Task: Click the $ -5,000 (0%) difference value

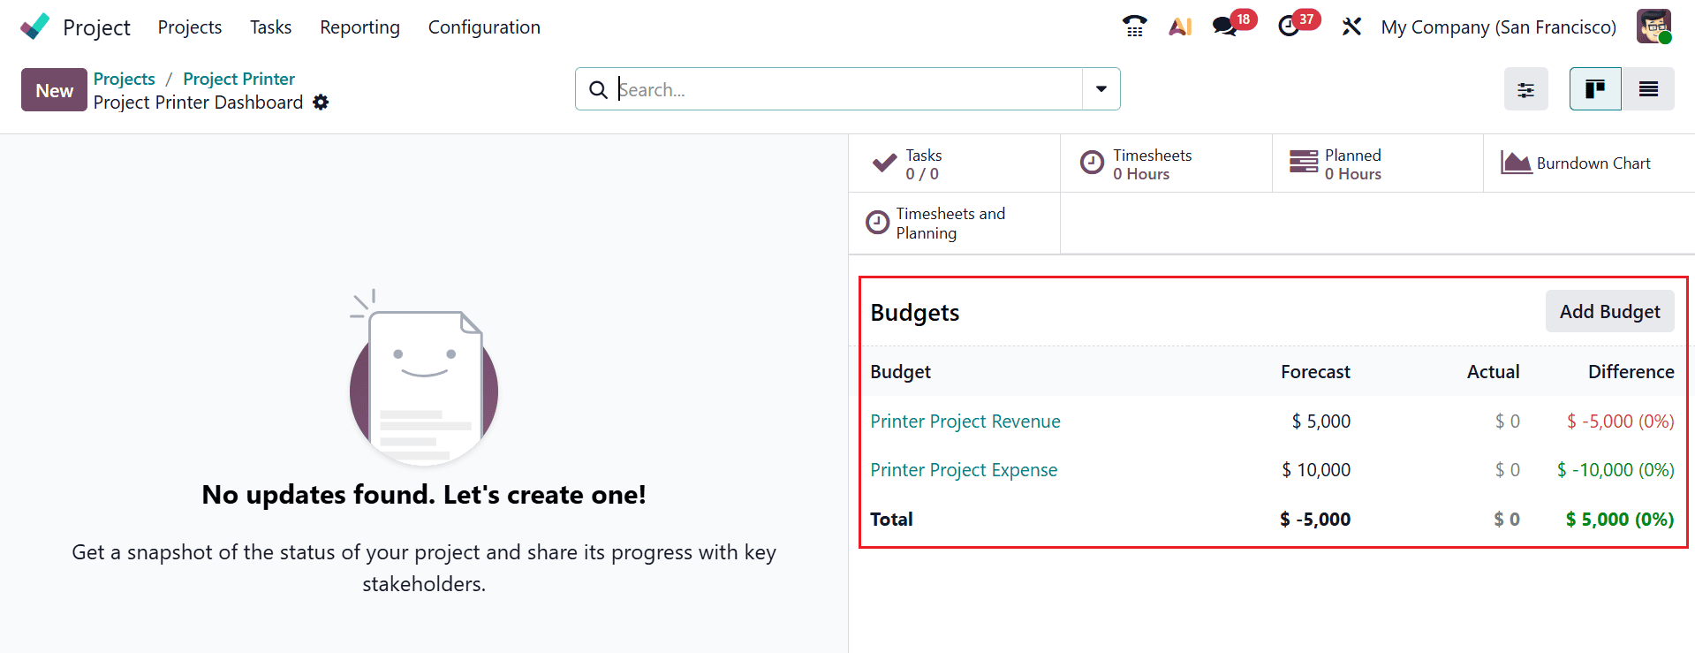Action: point(1620,421)
